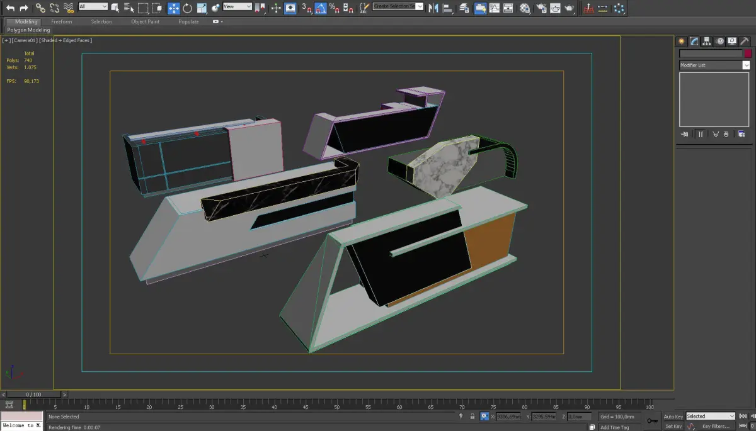Switch to the Freeform ribbon tab
Image resolution: width=756 pixels, height=431 pixels.
(x=61, y=21)
